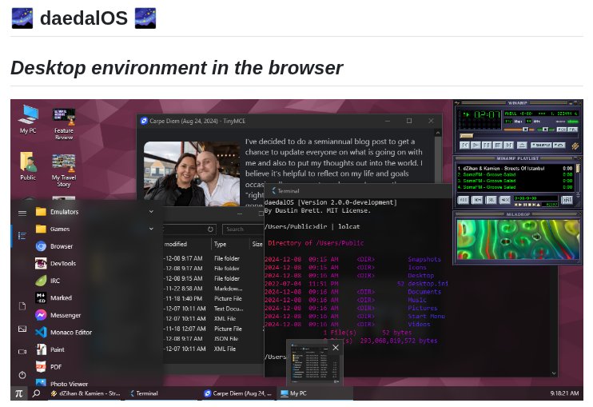Viewport: 593px width, 407px height.
Task: Toggle Winamp repeat
Action: (559, 146)
